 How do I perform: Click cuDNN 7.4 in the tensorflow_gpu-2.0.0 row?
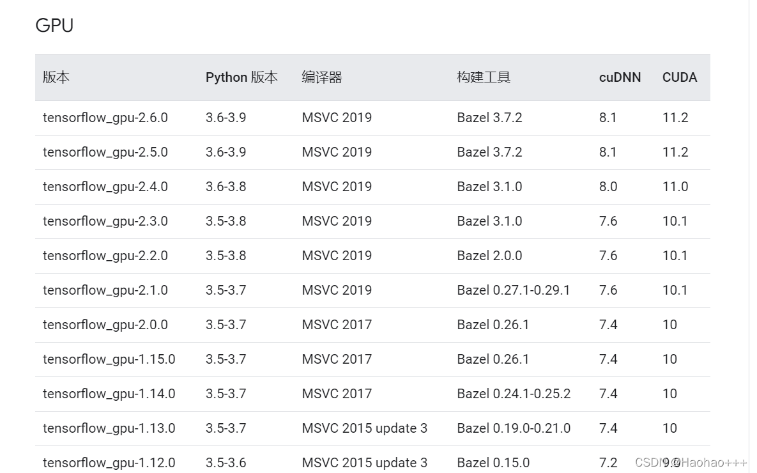(608, 325)
